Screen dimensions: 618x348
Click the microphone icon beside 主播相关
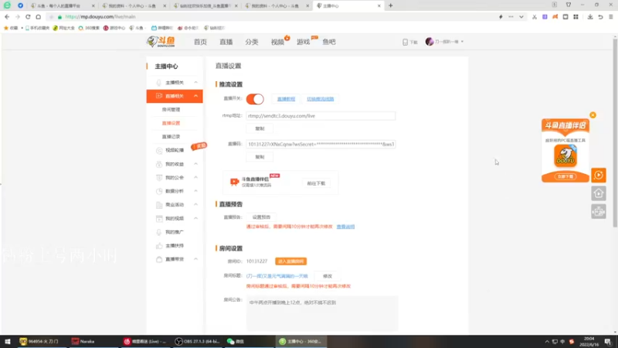click(x=159, y=83)
